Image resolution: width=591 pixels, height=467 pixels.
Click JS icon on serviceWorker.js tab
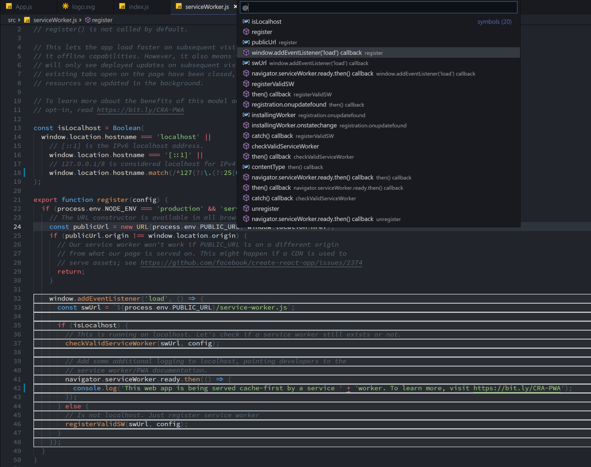click(x=179, y=6)
